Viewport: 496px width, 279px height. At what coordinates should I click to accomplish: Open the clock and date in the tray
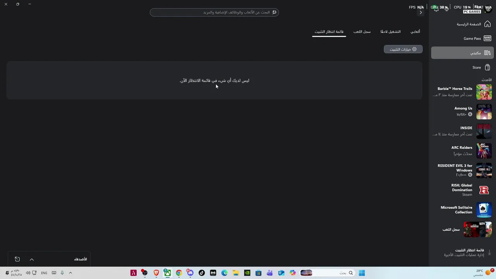[15, 273]
